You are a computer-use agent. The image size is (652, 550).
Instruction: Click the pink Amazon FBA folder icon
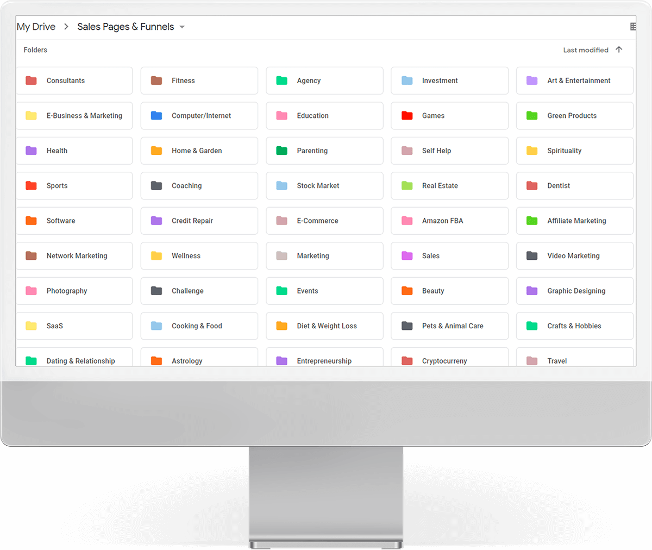click(407, 221)
